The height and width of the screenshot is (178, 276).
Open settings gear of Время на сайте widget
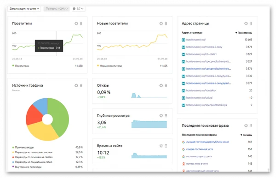161,146
